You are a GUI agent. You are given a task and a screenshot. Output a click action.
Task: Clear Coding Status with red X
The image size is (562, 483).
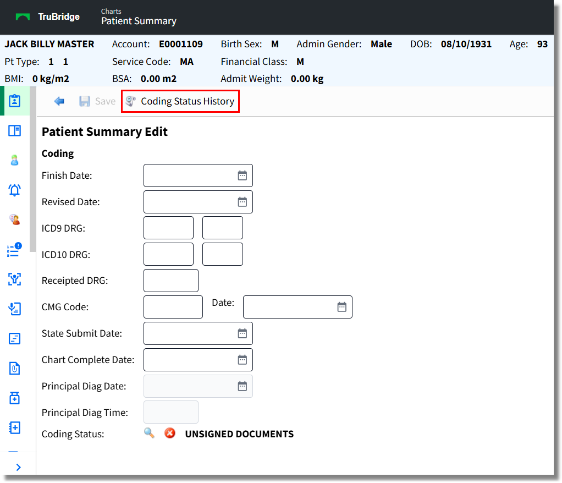[x=170, y=433]
